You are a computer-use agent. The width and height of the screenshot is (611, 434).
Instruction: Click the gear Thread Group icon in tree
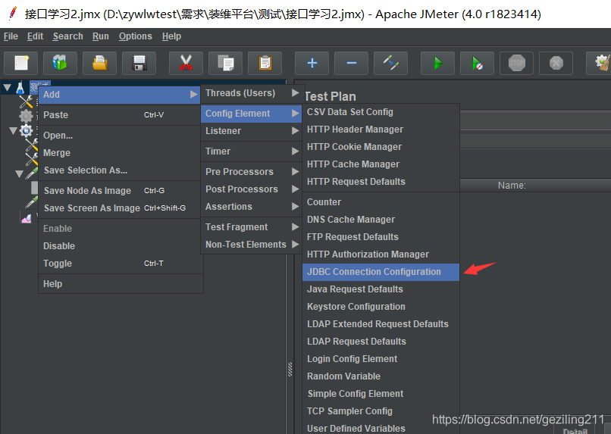pyautogui.click(x=26, y=130)
